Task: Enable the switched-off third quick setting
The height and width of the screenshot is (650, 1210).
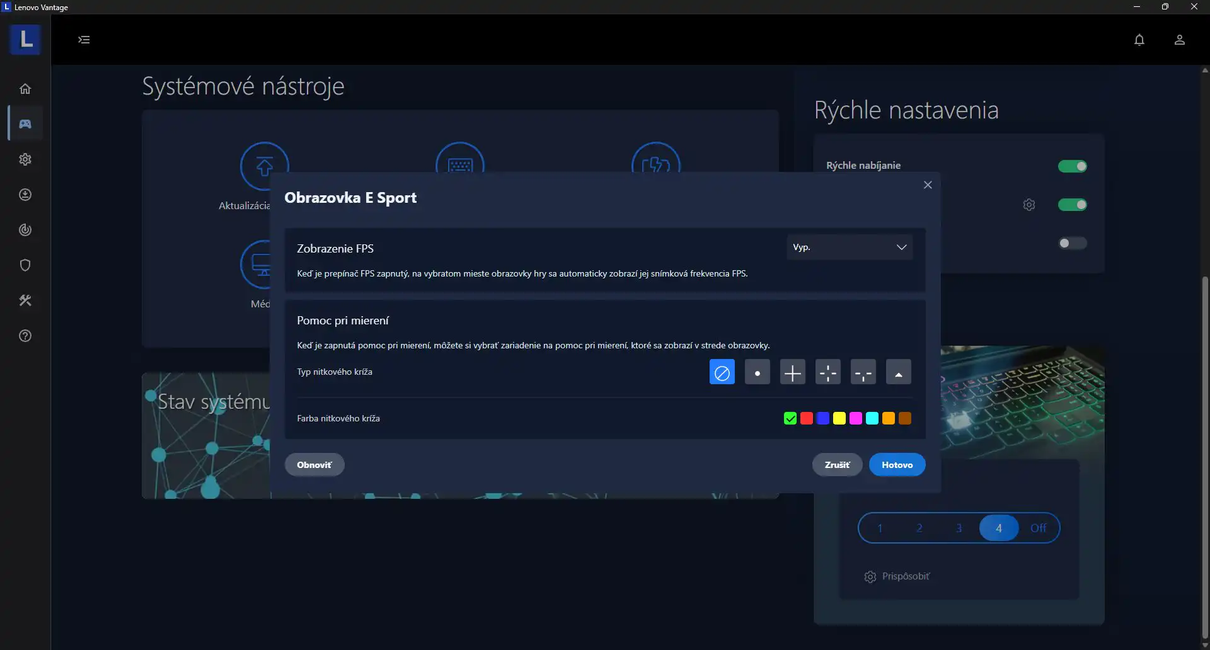Action: coord(1071,243)
